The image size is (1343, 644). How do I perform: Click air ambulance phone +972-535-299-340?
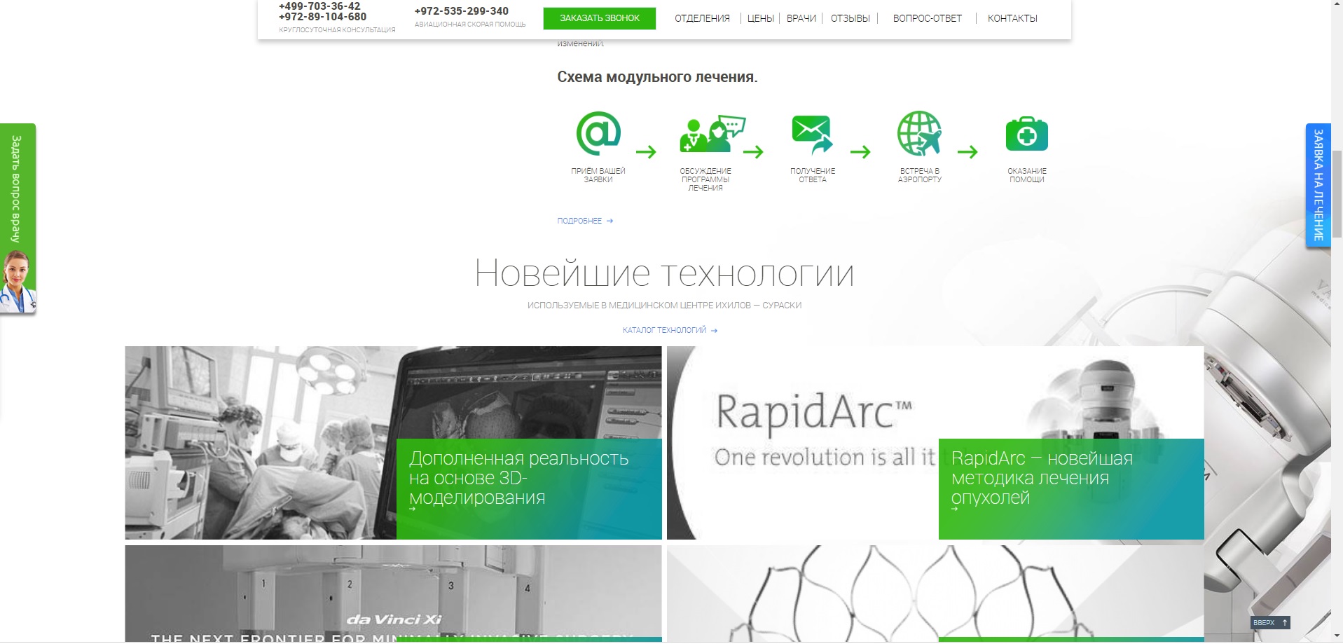point(461,11)
